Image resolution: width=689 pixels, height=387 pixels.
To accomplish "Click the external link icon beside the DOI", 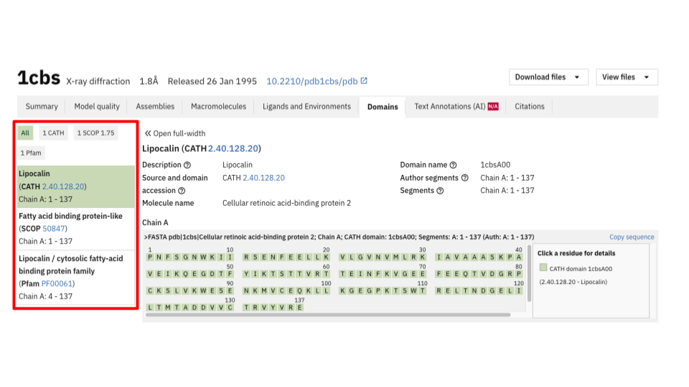I will point(364,81).
